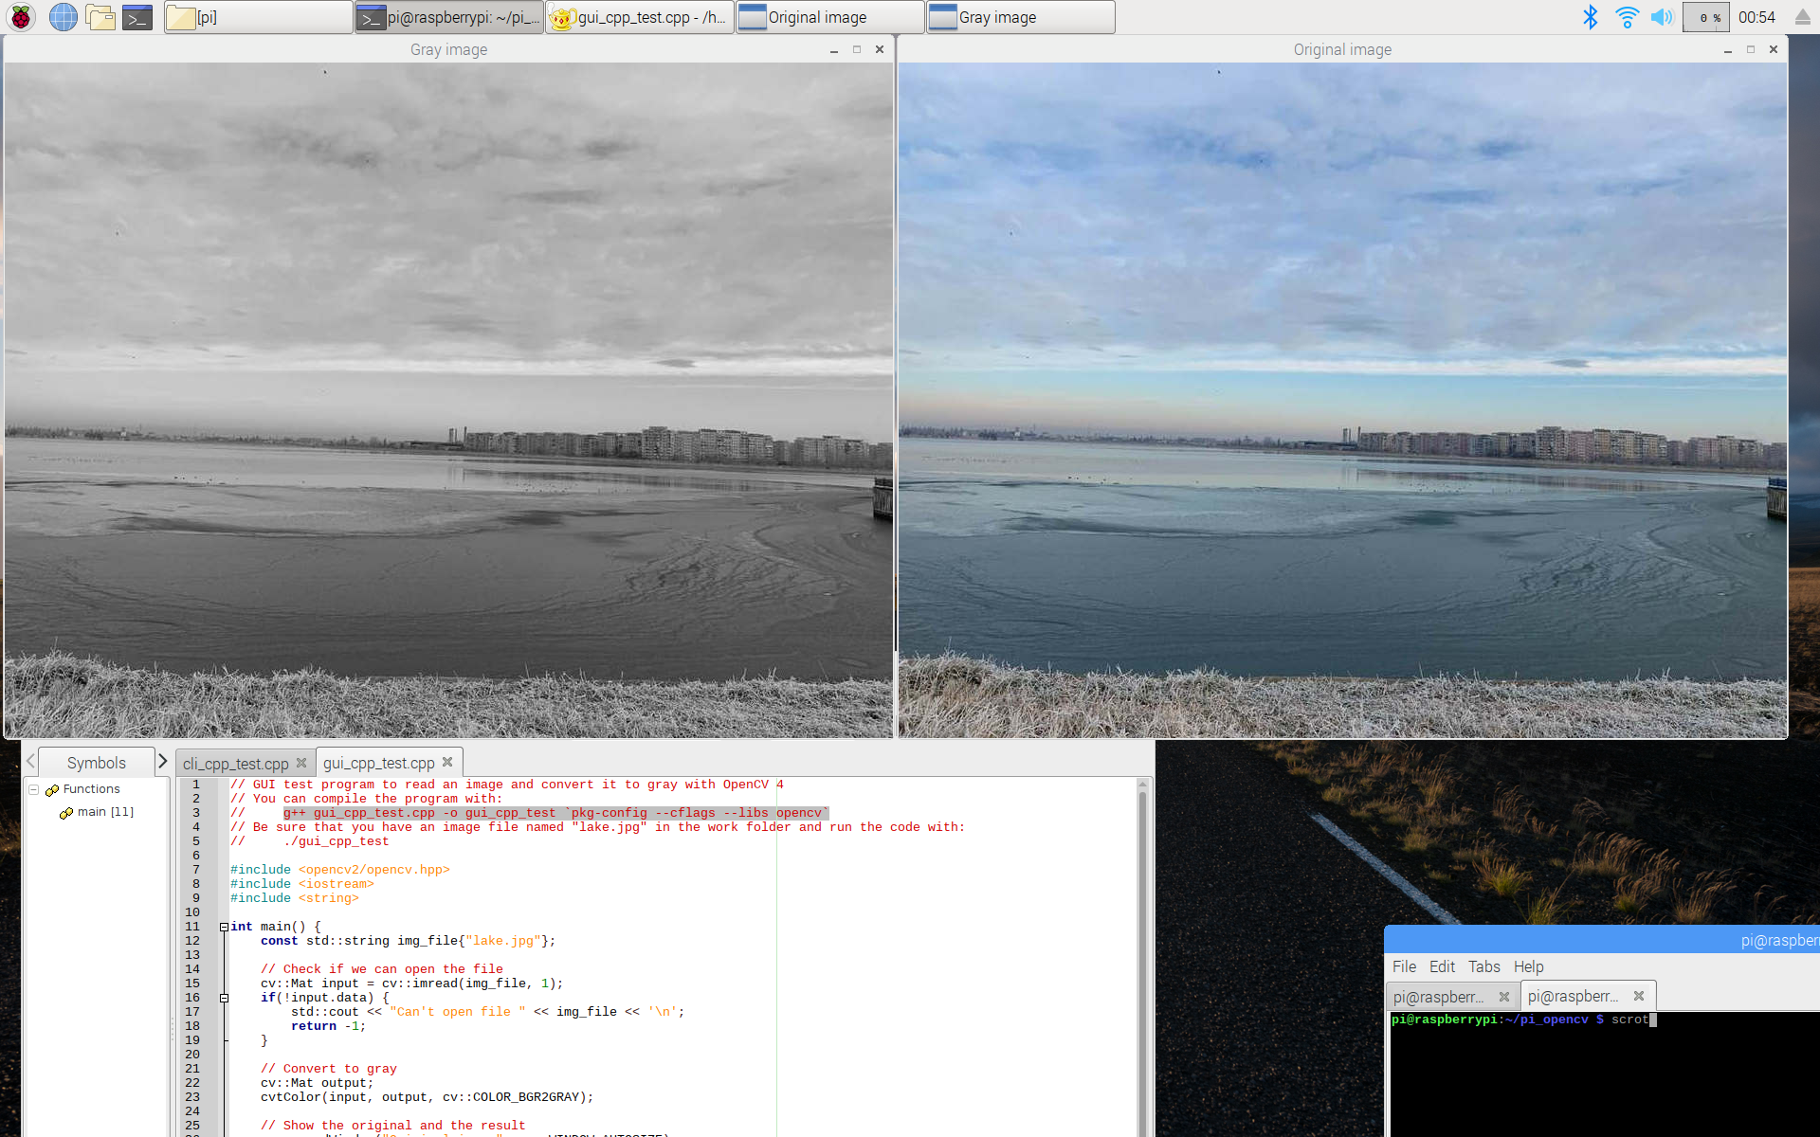This screenshot has height=1137, width=1820.
Task: Click the right navigation arrow in editor
Action: (161, 763)
